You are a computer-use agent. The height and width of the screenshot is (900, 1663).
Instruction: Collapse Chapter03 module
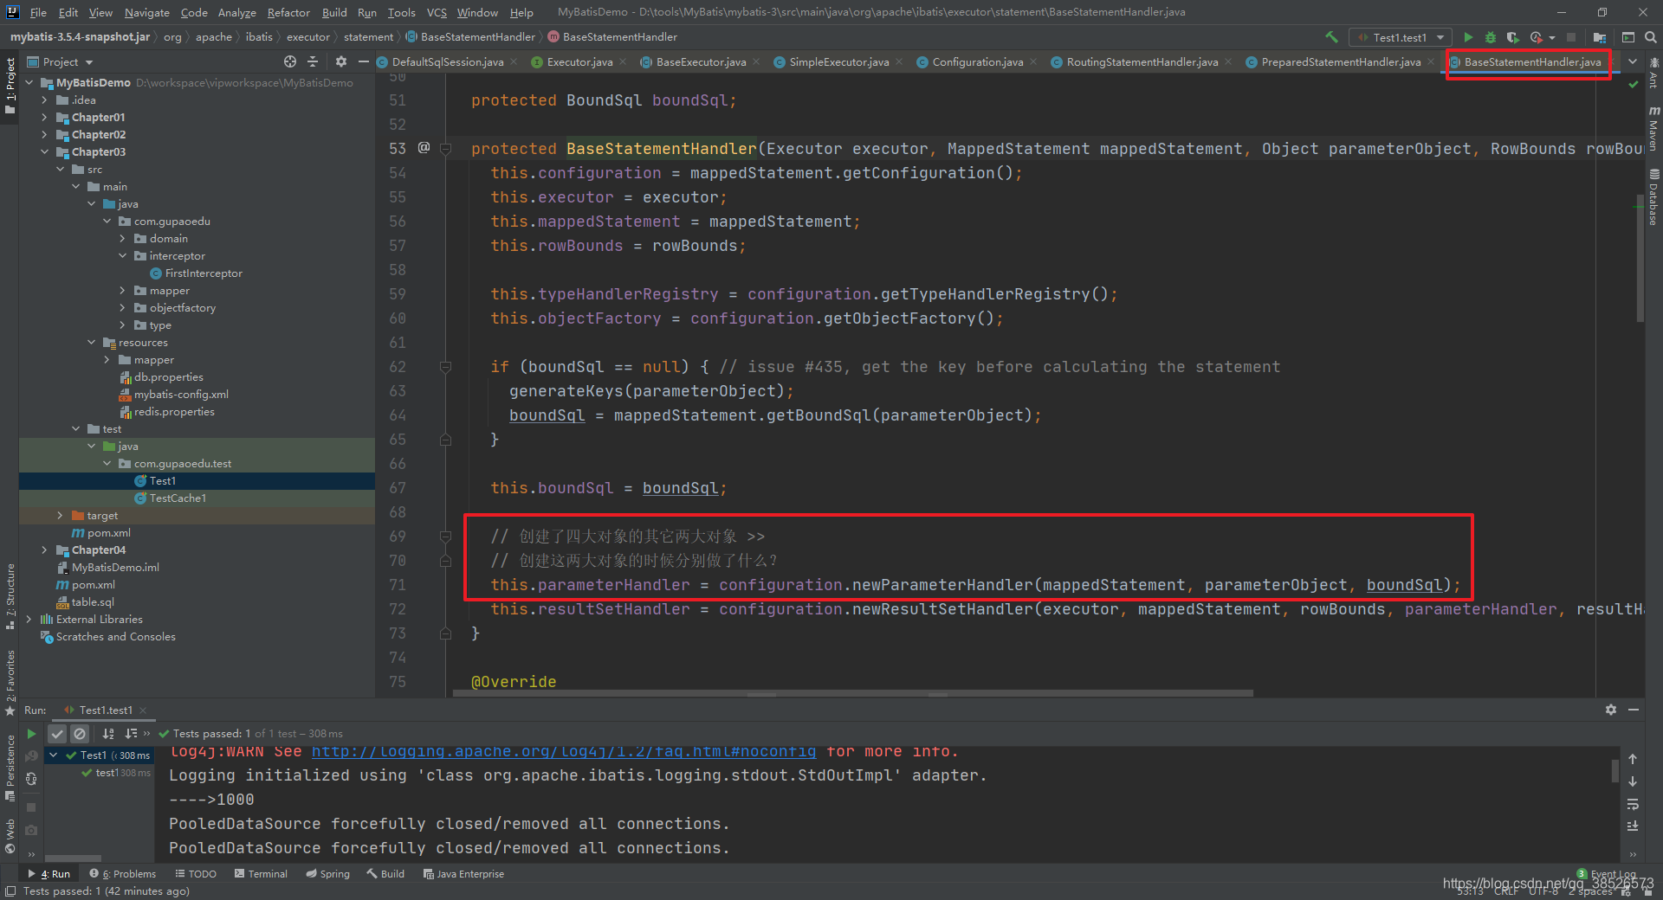[44, 151]
